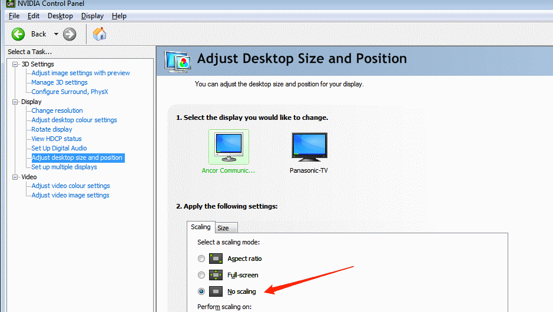Click the 3D Settings tree label
The width and height of the screenshot is (553, 312).
click(38, 64)
